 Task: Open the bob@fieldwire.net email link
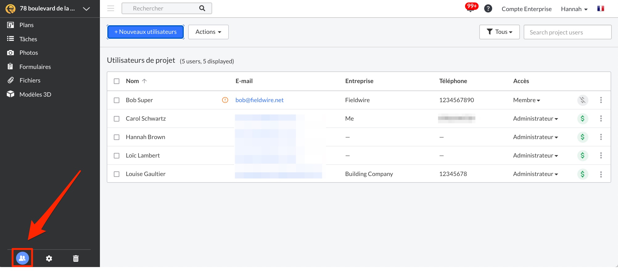click(x=259, y=100)
